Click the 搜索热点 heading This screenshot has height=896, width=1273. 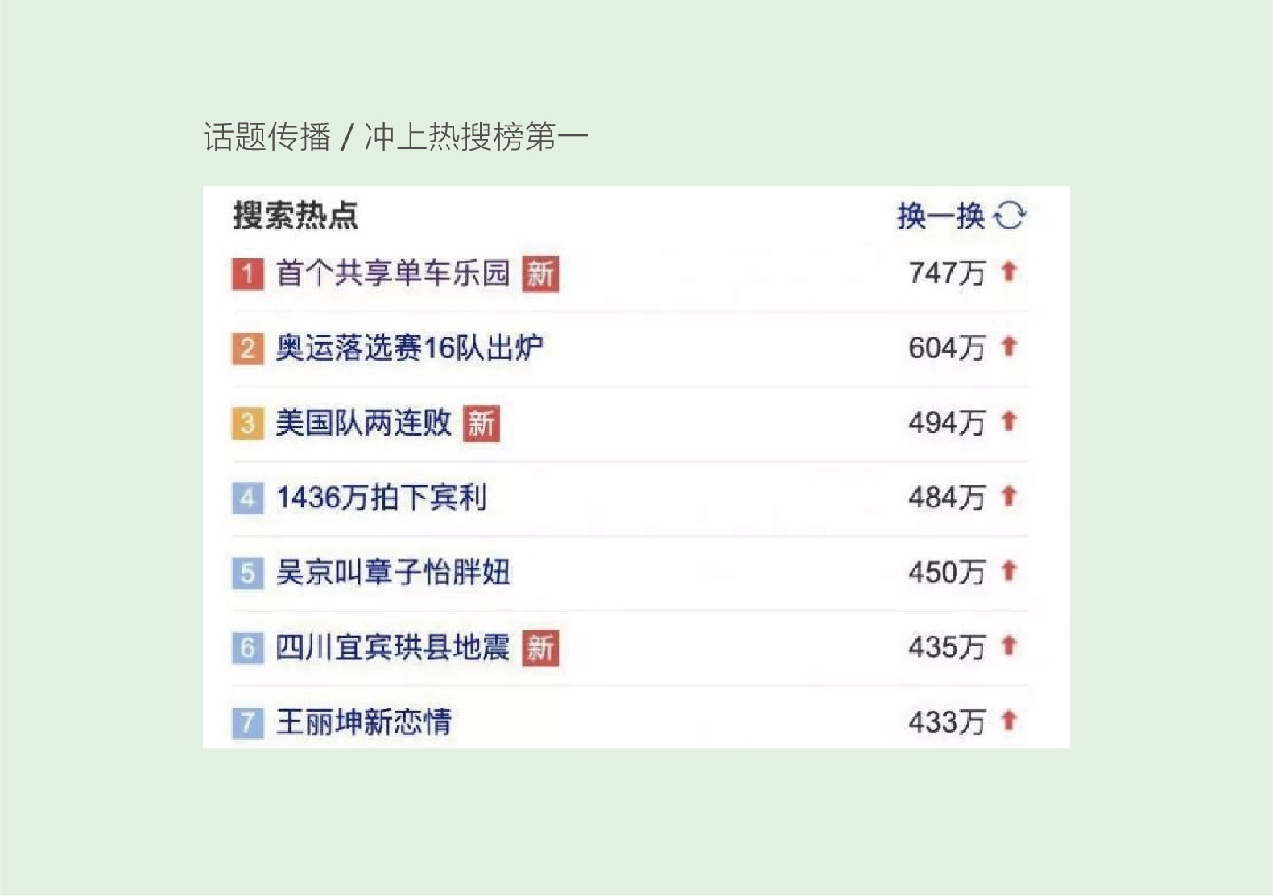(296, 215)
